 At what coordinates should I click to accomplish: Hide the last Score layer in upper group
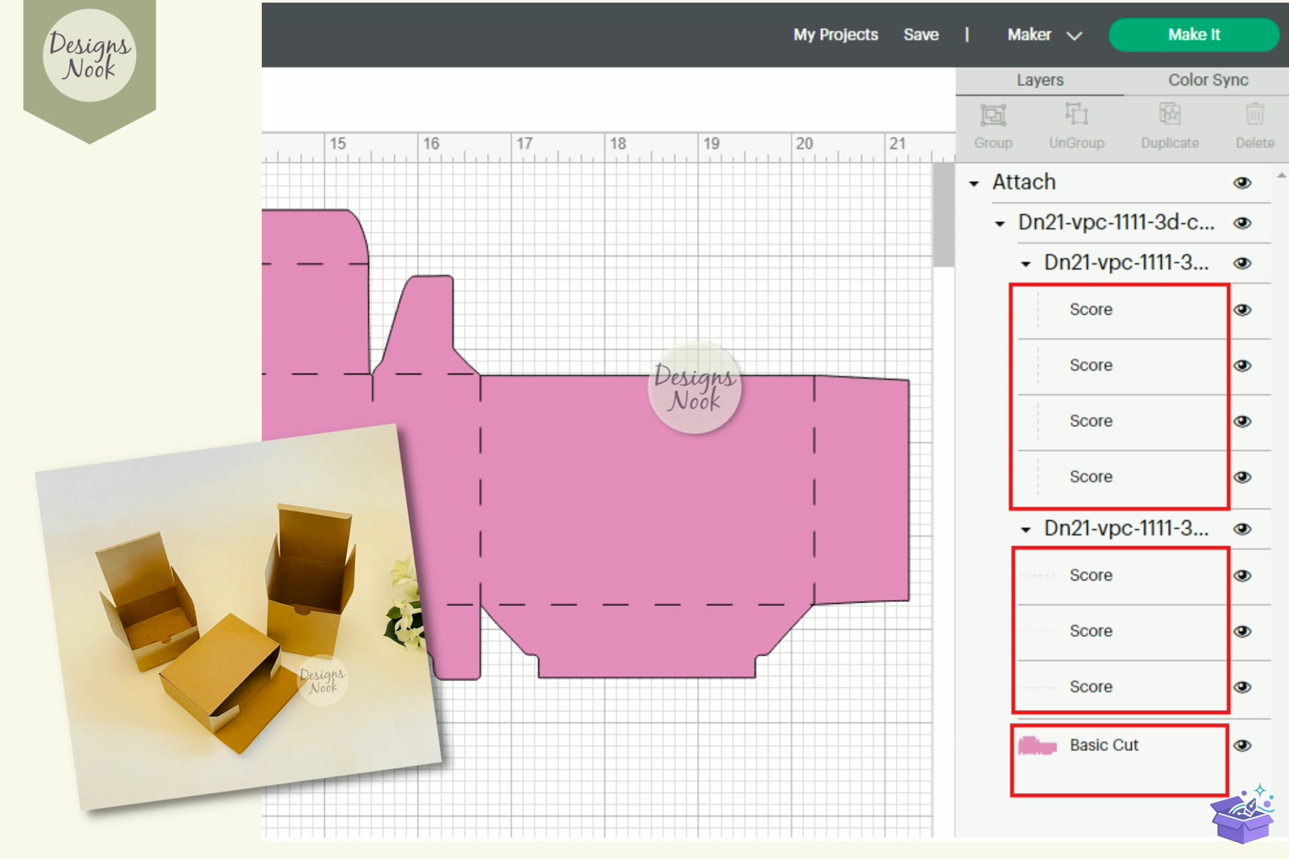tap(1242, 477)
